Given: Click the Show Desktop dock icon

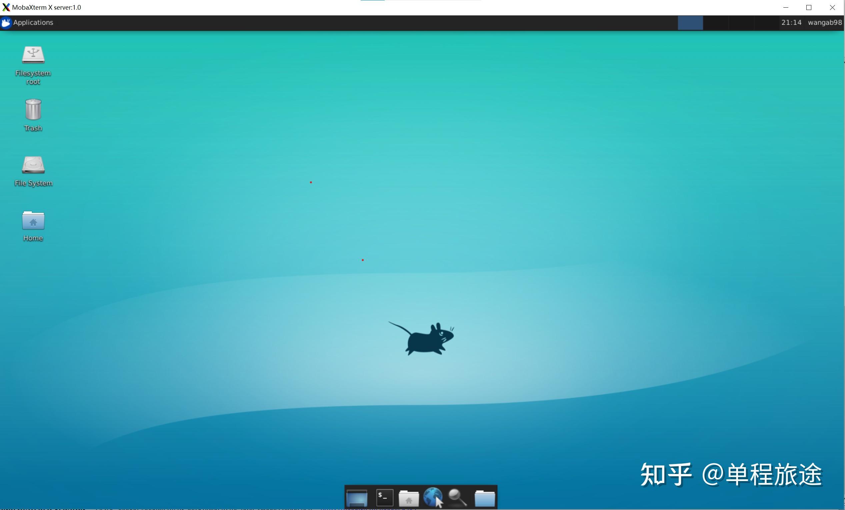Looking at the screenshot, I should coord(357,498).
